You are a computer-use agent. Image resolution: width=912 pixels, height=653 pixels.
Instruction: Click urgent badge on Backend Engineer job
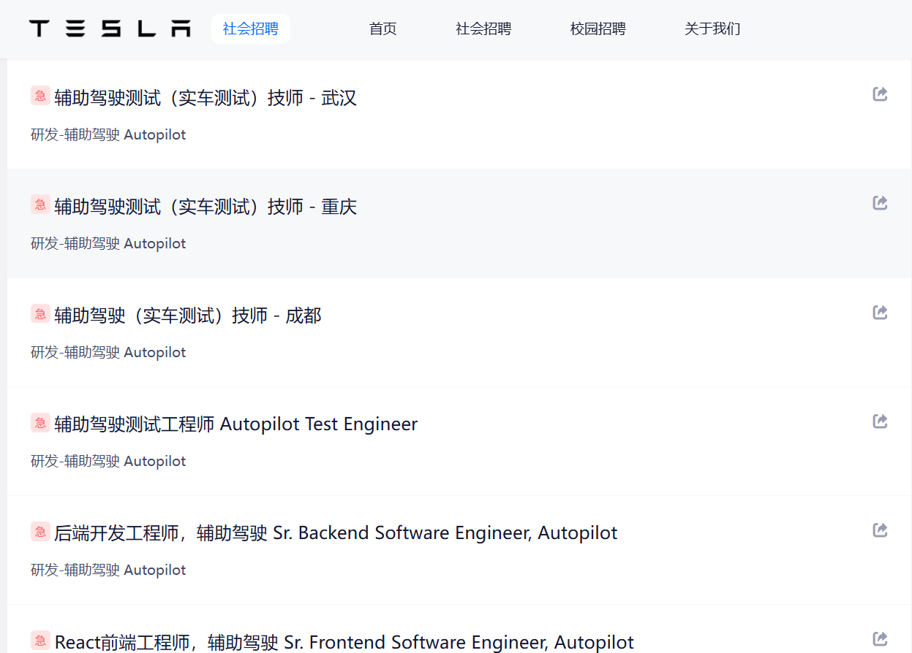40,531
